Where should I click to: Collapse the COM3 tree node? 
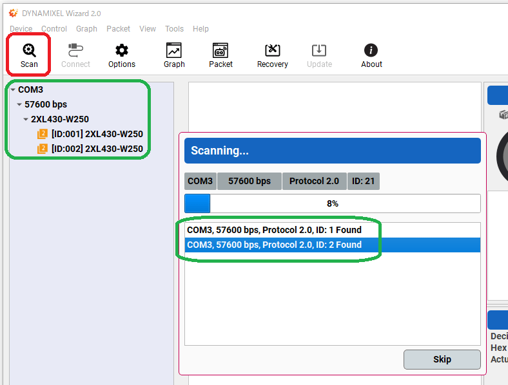(13, 90)
